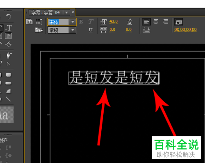Align text left
Viewport: 205px width, 163px height.
point(146,22)
